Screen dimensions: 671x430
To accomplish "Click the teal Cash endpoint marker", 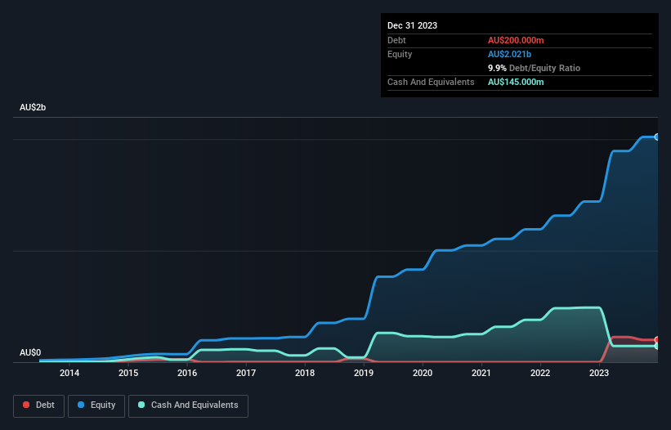I will [x=657, y=346].
